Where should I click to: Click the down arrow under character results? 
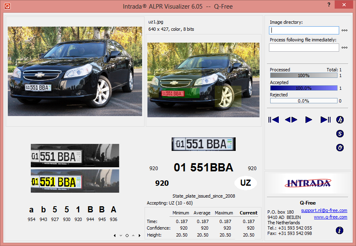pos(121,236)
